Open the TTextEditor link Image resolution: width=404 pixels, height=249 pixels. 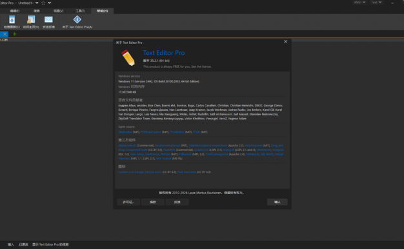pyautogui.click(x=177, y=132)
